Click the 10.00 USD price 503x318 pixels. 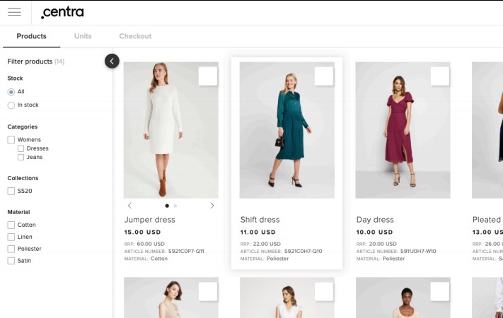374,232
